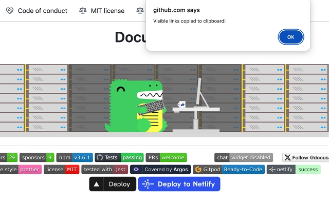Click the Netlify logo on the blue deploy button
Viewport: 329px width, 205px height.
click(148, 184)
